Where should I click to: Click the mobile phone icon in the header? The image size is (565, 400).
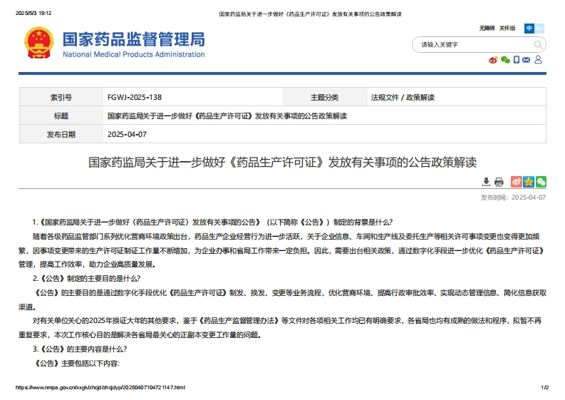pyautogui.click(x=517, y=60)
